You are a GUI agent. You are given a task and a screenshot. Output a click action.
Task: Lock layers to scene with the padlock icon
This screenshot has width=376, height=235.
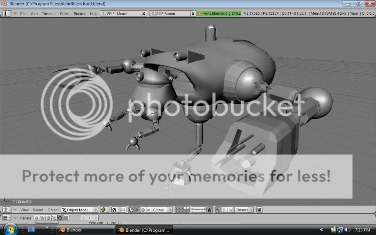[x=210, y=209]
